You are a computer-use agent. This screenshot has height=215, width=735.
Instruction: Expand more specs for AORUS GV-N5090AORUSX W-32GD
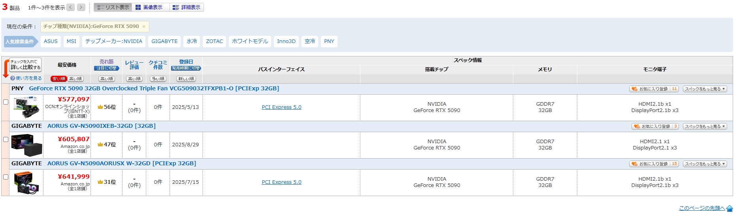pos(705,164)
